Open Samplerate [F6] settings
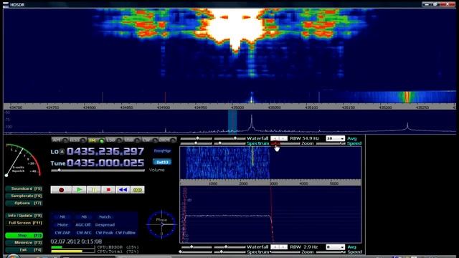The image size is (459, 258). tap(24, 196)
